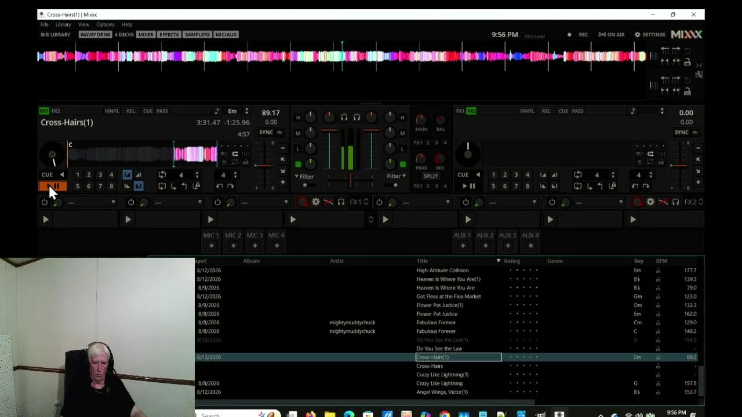This screenshot has width=742, height=417.
Task: Play sampler 1 in the sampler row
Action: tap(46, 220)
